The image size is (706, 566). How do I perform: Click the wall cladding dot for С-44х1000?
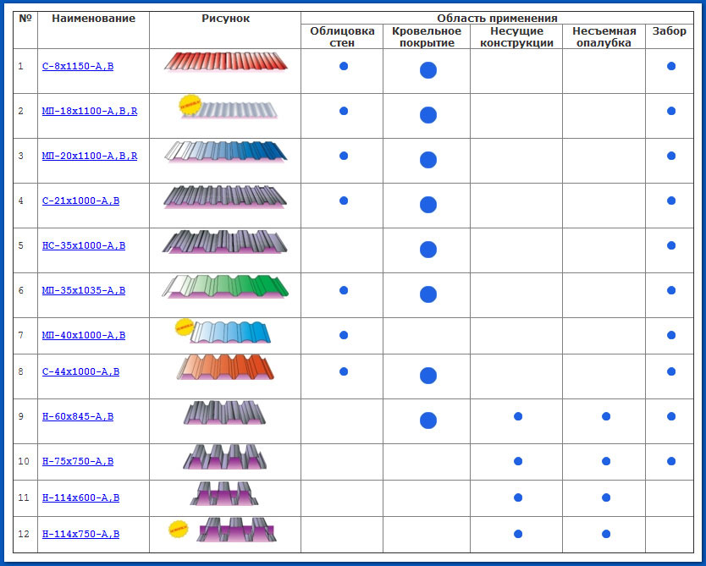click(x=344, y=371)
